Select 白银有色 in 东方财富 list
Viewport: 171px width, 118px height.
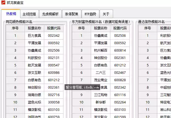coord(101,65)
